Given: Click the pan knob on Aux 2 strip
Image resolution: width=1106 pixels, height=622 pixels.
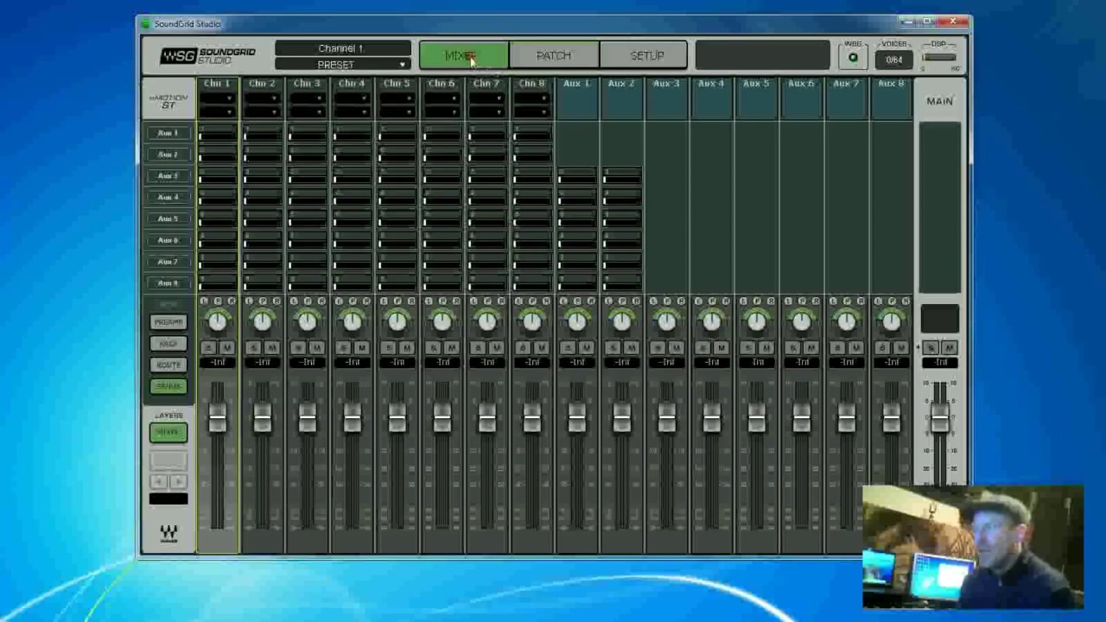Looking at the screenshot, I should point(621,322).
